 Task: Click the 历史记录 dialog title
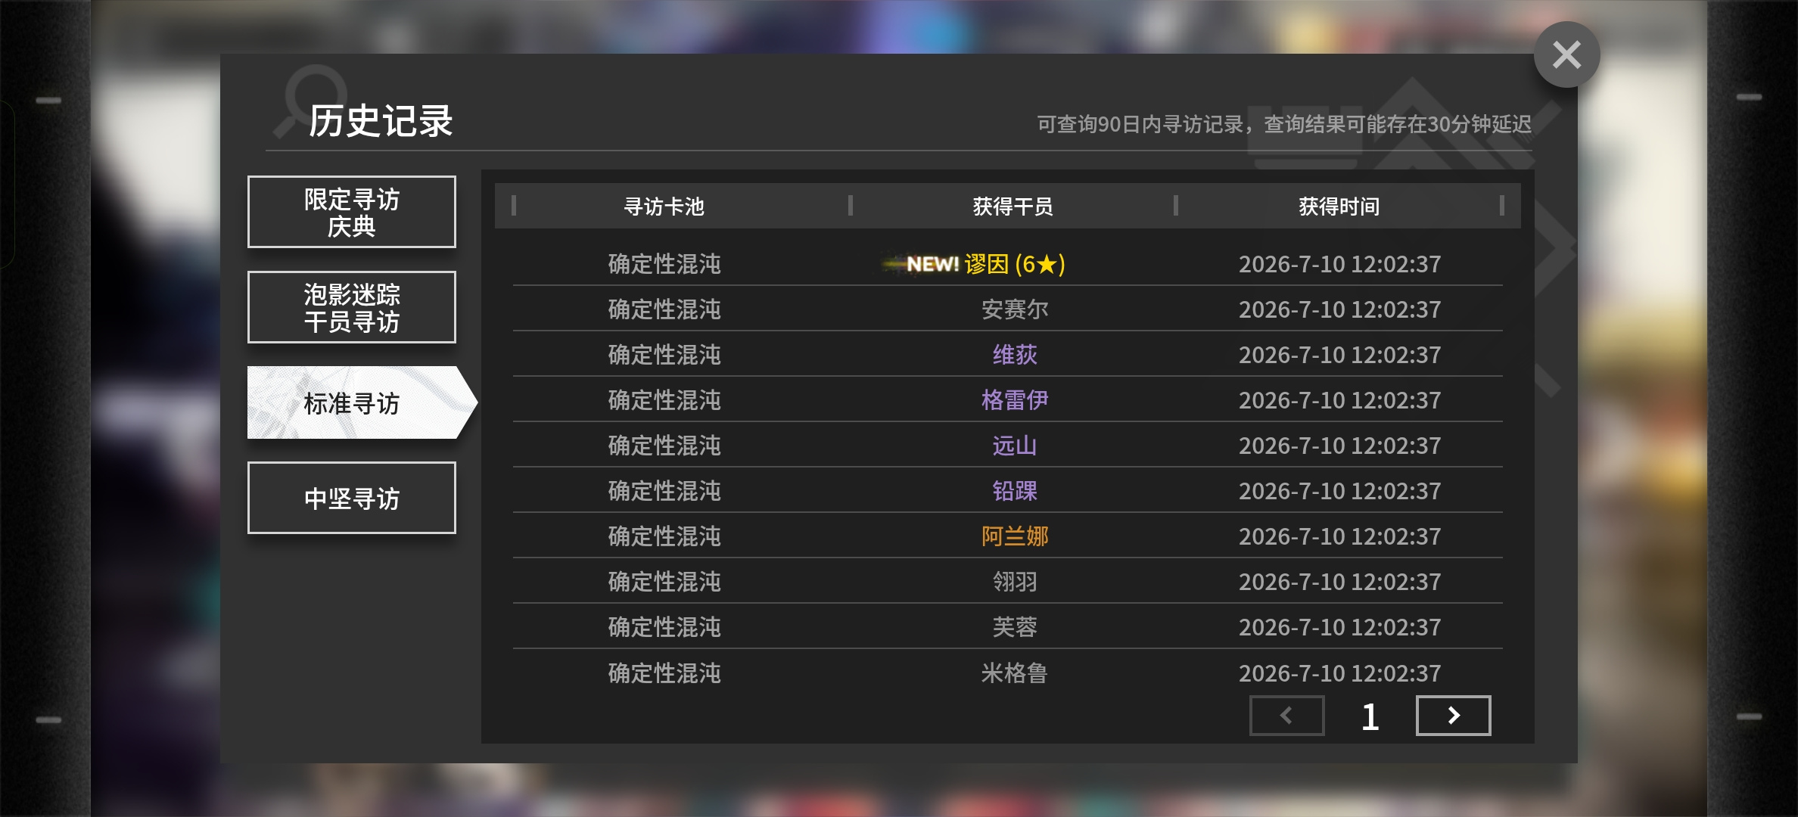point(381,121)
